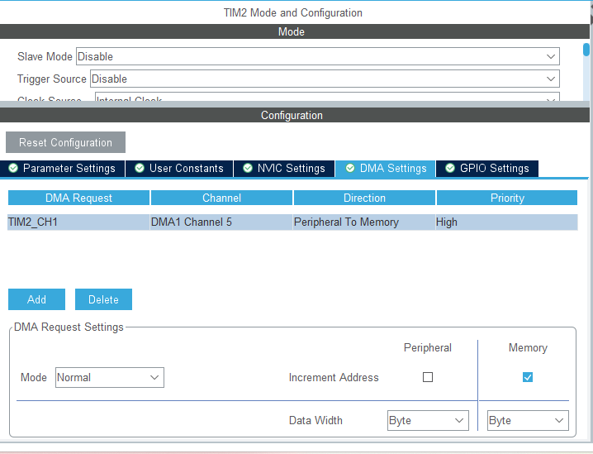The height and width of the screenshot is (454, 593).
Task: Open the GPIO Settings tab
Action: tap(487, 168)
